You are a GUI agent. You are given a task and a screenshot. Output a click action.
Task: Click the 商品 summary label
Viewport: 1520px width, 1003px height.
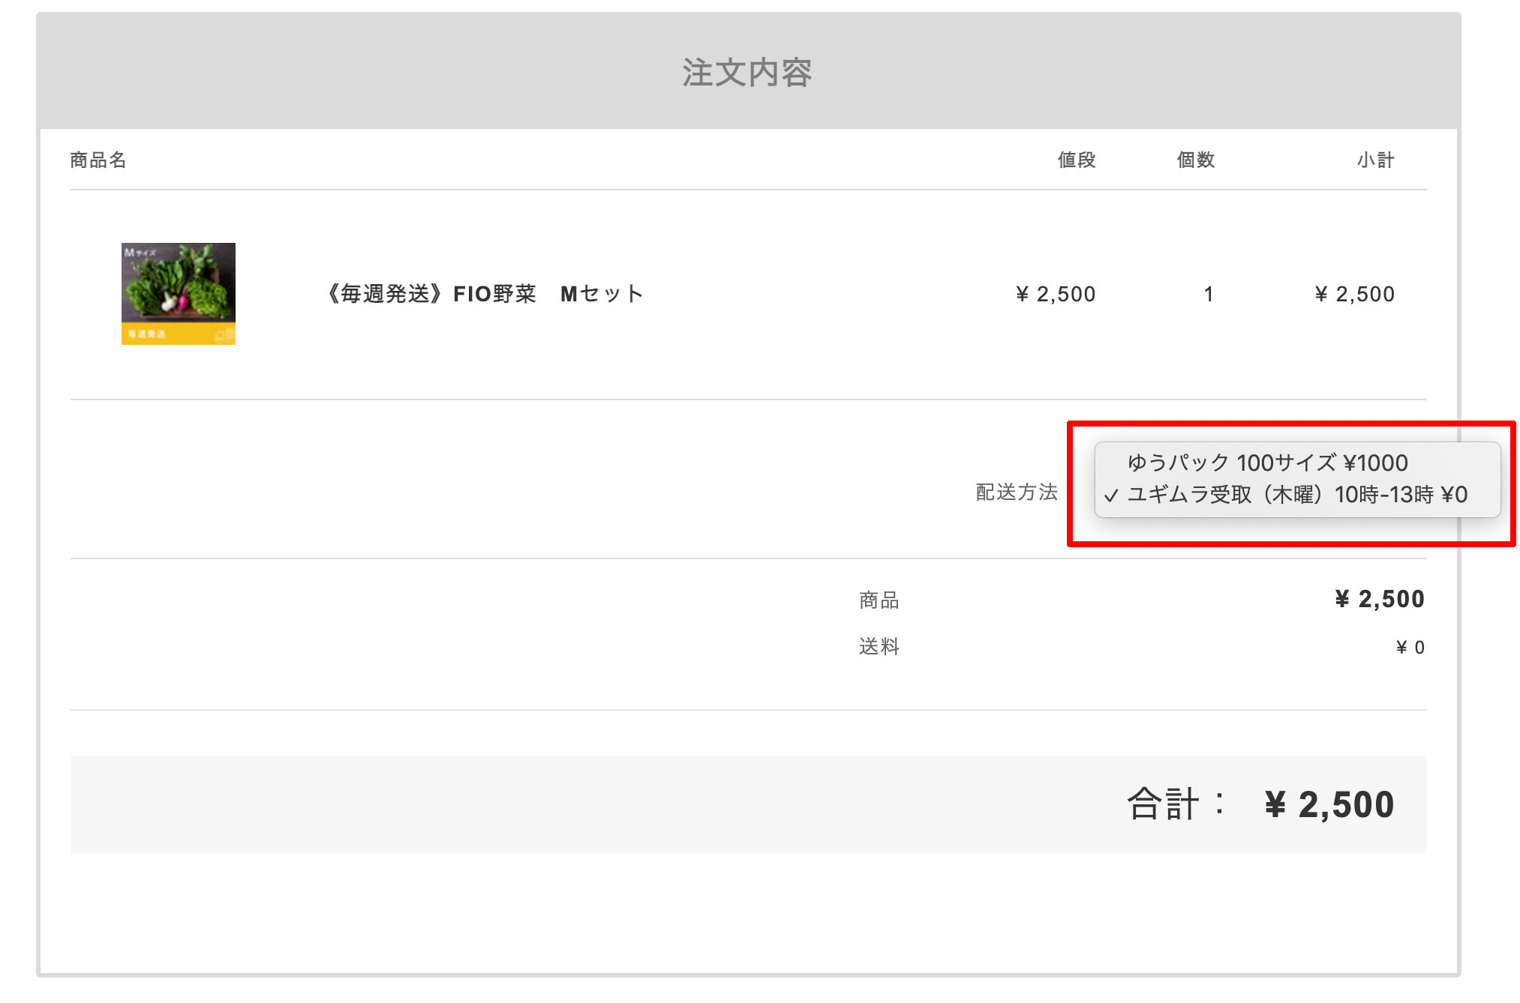pyautogui.click(x=879, y=600)
